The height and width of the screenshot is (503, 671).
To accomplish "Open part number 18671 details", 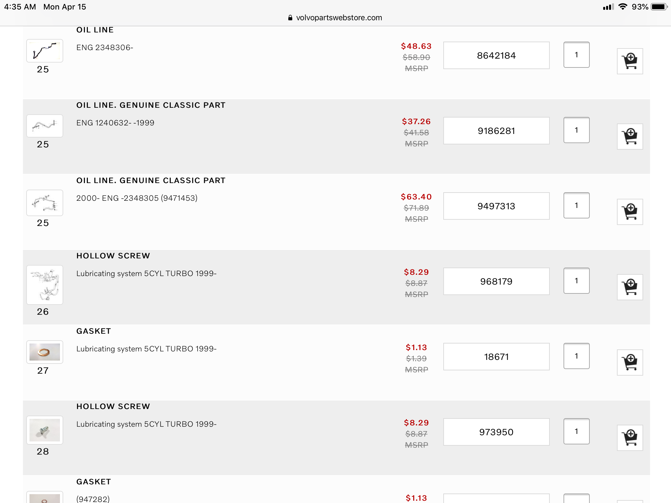I will 496,357.
